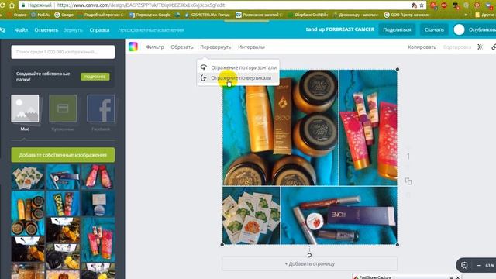Click the zoom out minus button
The height and width of the screenshot is (279, 496).
(x=479, y=265)
